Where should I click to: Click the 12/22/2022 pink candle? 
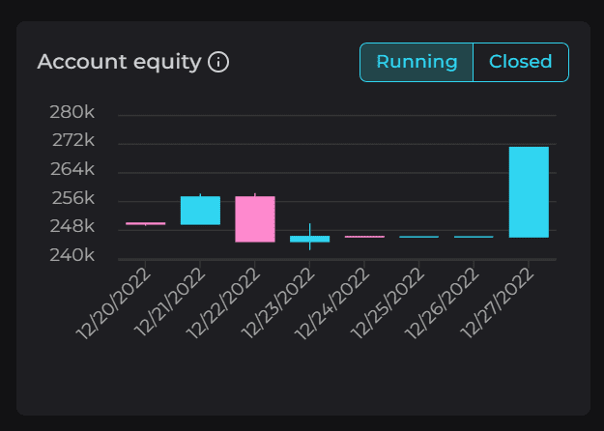pos(255,219)
